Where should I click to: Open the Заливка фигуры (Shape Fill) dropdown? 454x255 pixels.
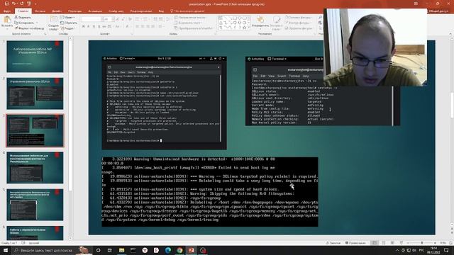coord(298,17)
